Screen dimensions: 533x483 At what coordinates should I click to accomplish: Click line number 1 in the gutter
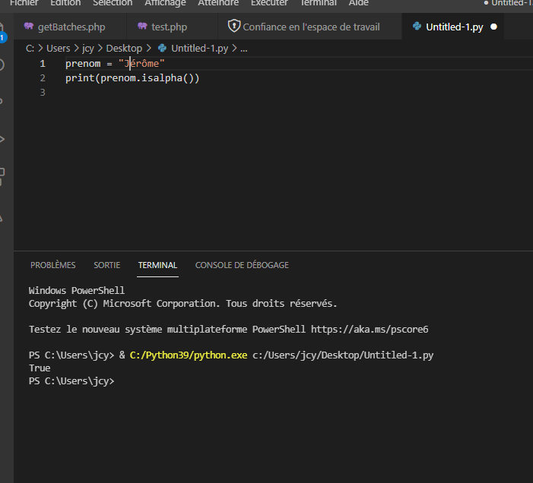43,64
